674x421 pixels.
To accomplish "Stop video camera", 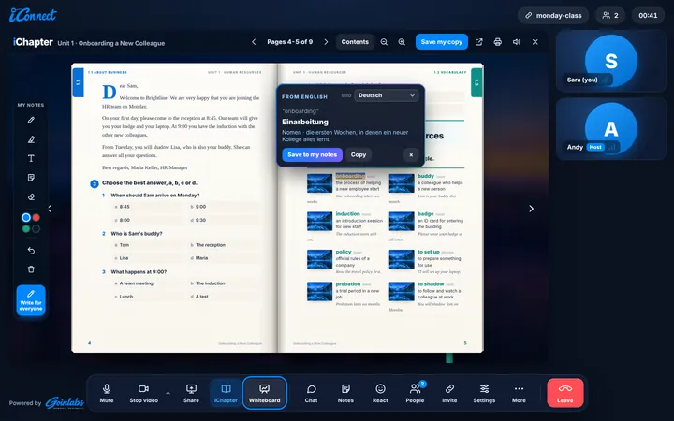I will coord(143,394).
